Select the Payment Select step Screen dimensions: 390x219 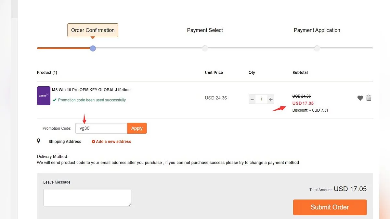point(205,30)
